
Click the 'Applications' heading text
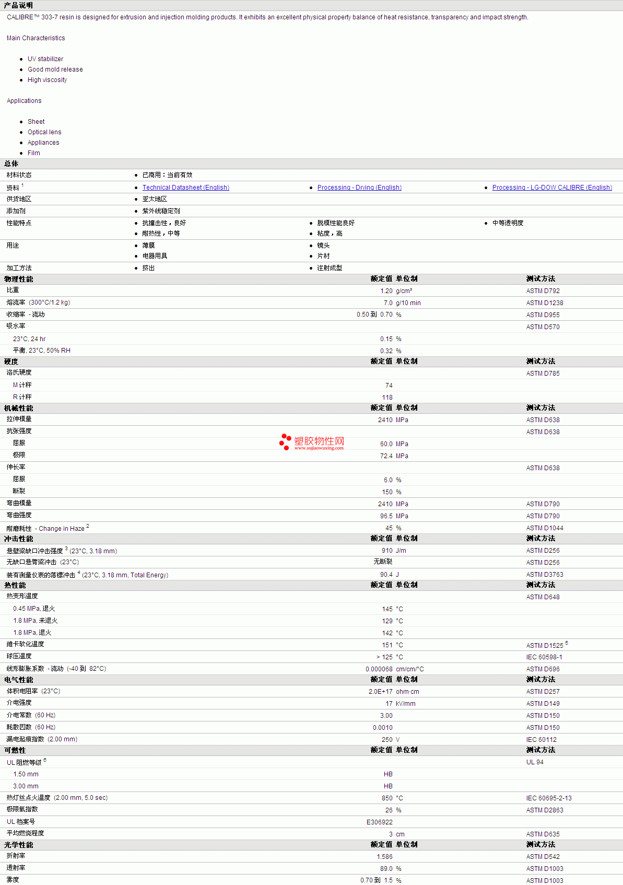(x=24, y=101)
